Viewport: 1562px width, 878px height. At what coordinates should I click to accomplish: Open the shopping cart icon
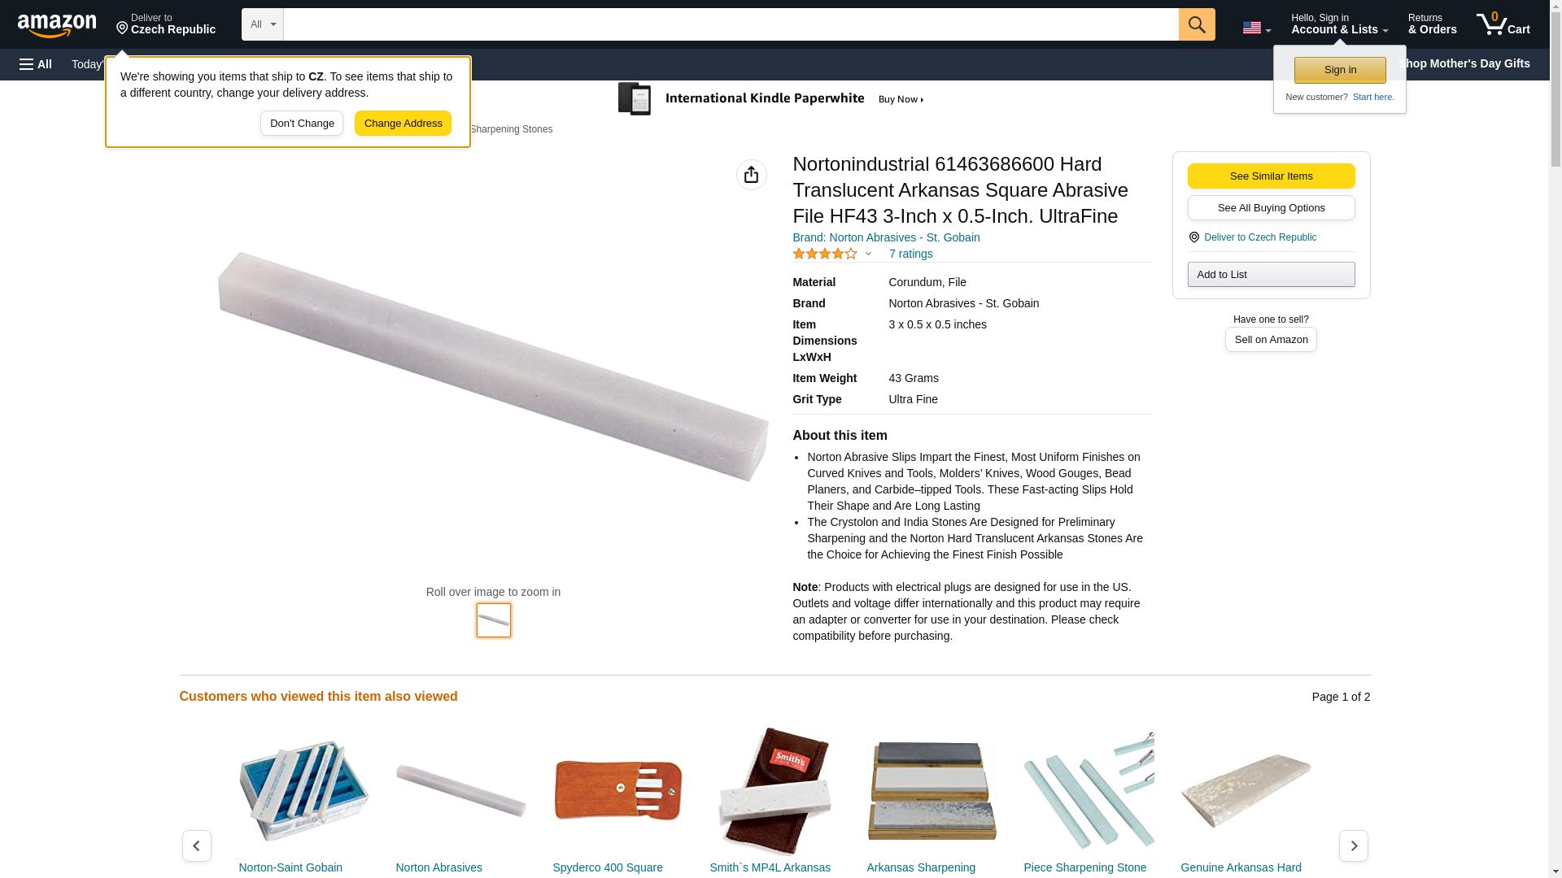(1503, 24)
